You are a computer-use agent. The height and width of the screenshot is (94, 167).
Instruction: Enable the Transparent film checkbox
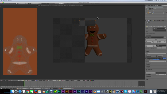pos(146,74)
